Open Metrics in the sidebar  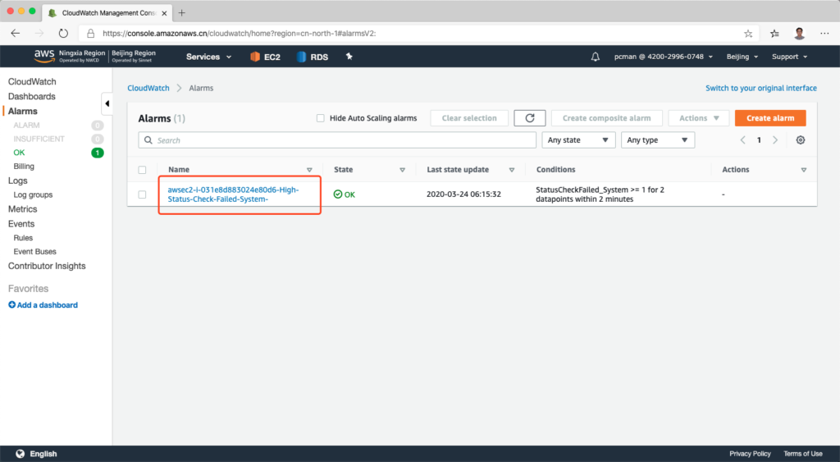click(x=23, y=209)
